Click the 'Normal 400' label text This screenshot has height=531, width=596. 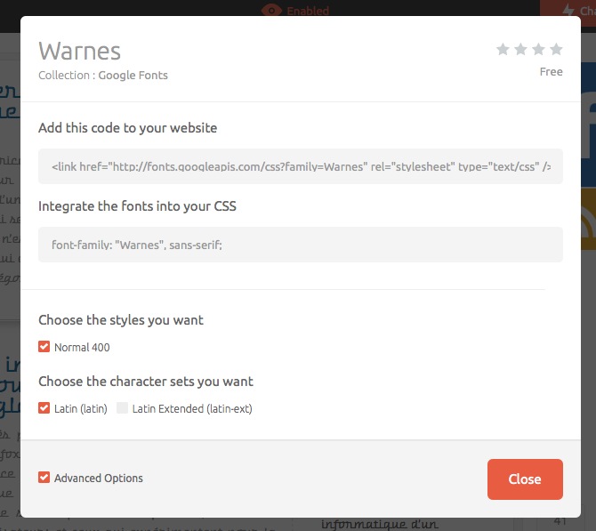tap(82, 348)
